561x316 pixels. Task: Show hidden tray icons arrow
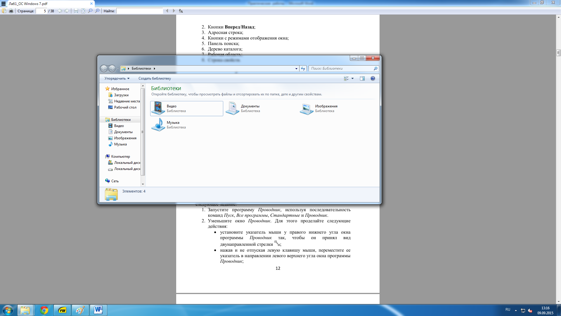click(x=516, y=310)
